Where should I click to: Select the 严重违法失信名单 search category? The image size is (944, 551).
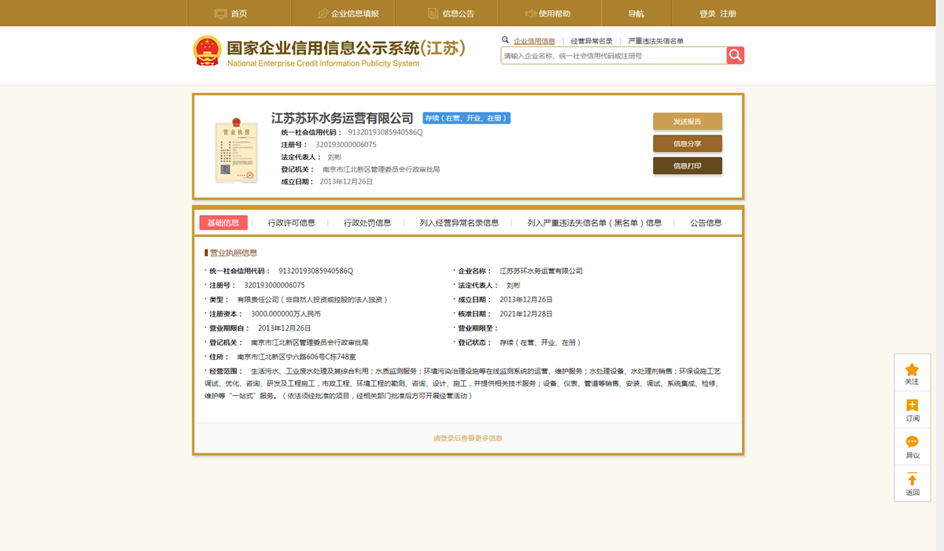coord(655,41)
